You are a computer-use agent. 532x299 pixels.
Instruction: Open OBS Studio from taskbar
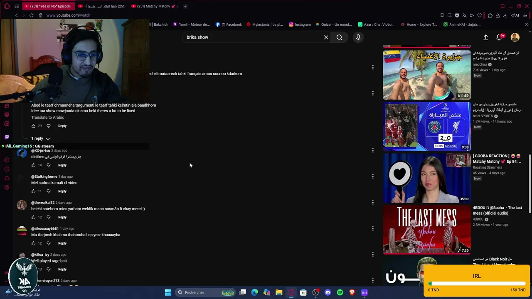pyautogui.click(x=315, y=292)
